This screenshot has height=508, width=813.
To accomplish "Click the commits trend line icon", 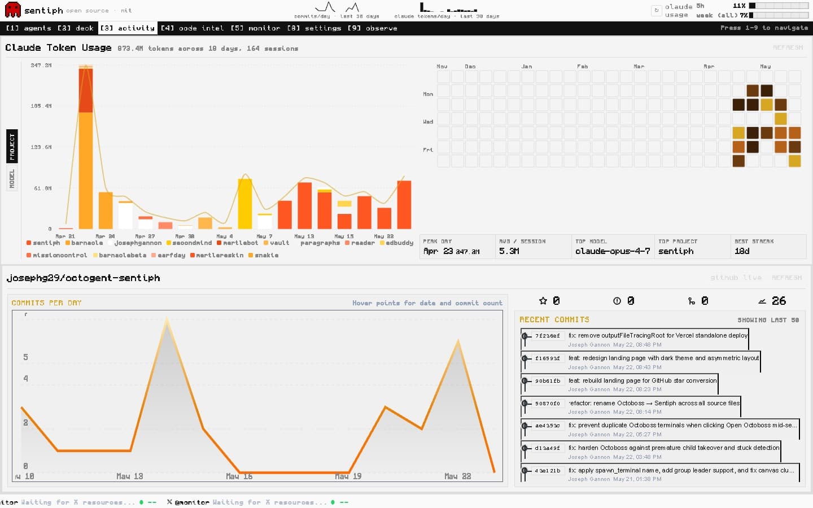I will (x=762, y=301).
